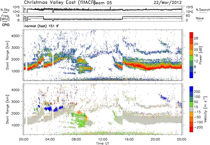Click the 'N.Sky' legend label
Viewport: 210px width, 145px height.
click(5, 10)
